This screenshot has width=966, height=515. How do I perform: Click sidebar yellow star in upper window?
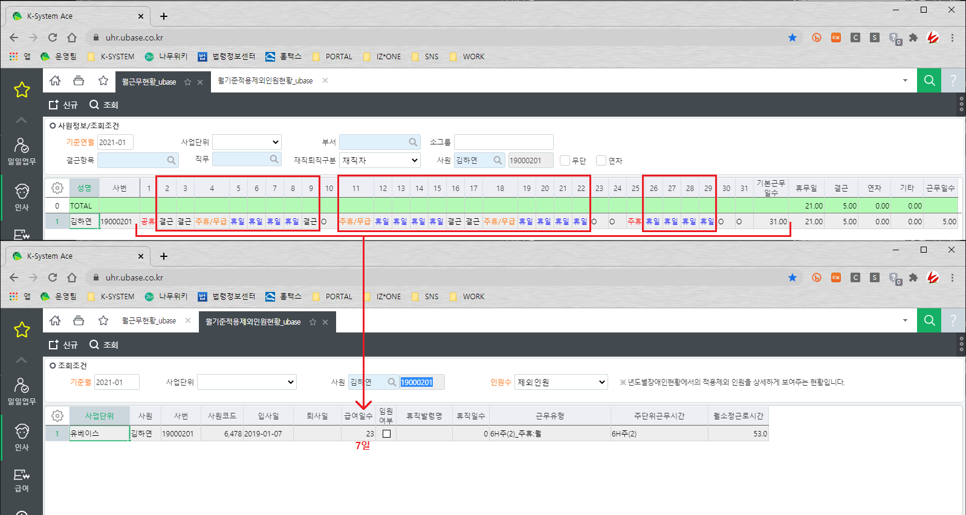(22, 90)
